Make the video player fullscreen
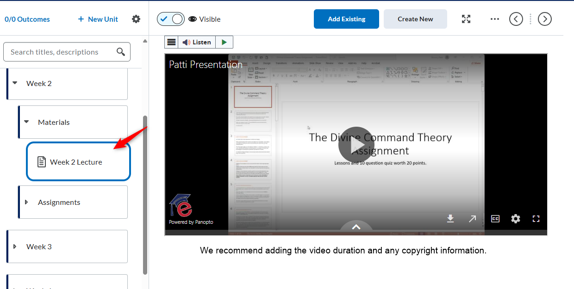Screen dimensions: 574x289 click(x=536, y=219)
